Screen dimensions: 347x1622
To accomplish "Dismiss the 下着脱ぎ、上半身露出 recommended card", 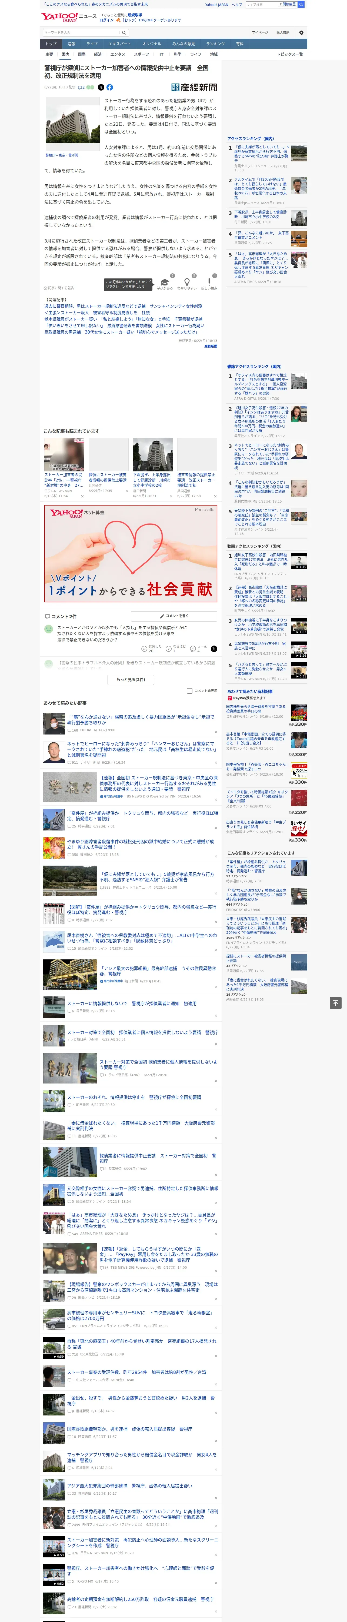I will pos(171,496).
